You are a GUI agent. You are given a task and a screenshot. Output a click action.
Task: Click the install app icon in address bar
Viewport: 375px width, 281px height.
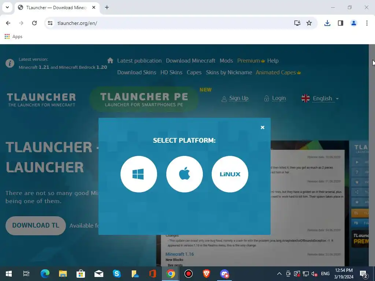(x=297, y=23)
